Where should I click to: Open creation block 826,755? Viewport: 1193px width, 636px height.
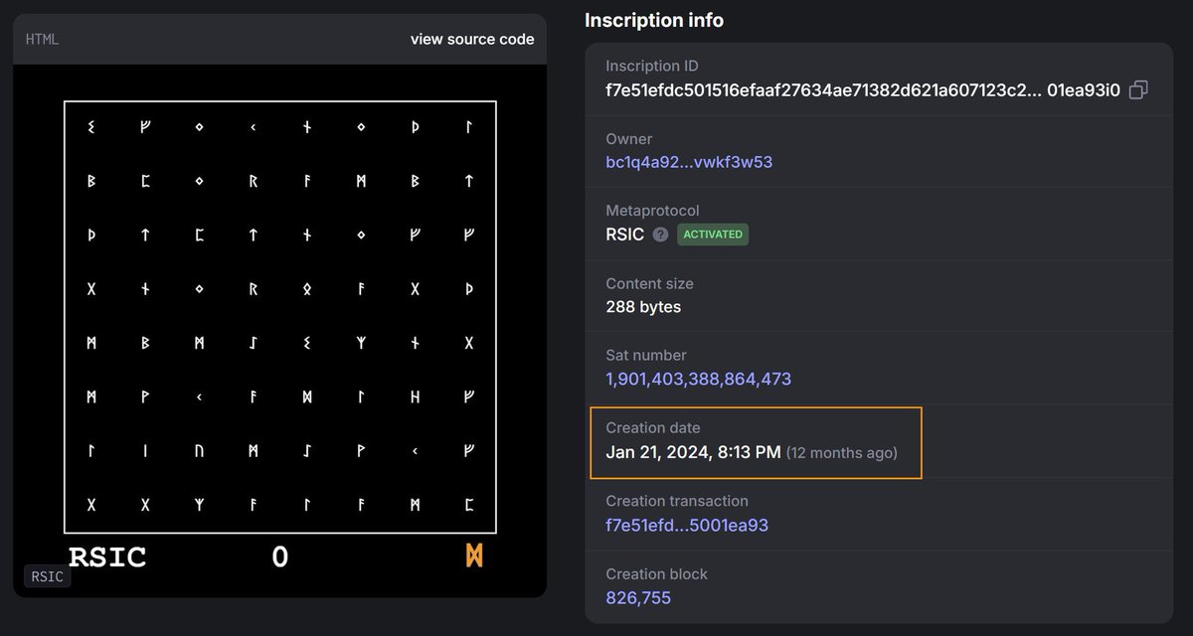(x=638, y=598)
